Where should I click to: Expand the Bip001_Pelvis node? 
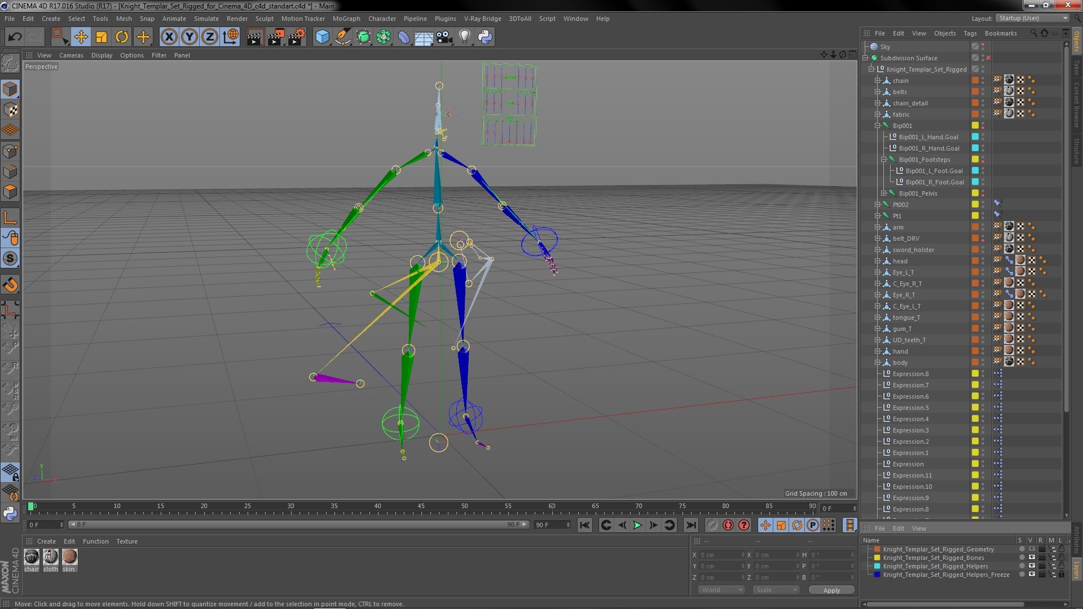click(884, 193)
